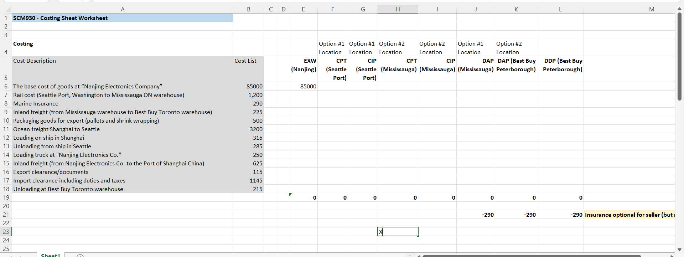Viewport: 684px width, 257px height.
Task: Click the active cell H23 containing X
Action: [x=398, y=232]
